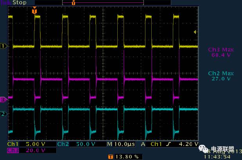Select the channel 1 ground reference marker

(3, 46)
